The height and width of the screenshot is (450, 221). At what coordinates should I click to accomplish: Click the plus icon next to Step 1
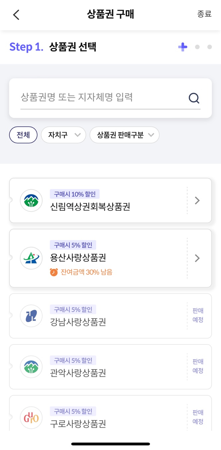click(x=182, y=47)
